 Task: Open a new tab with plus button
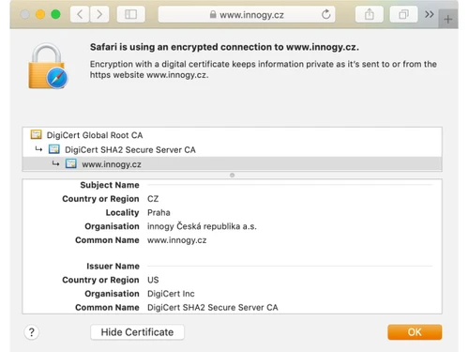click(x=447, y=20)
